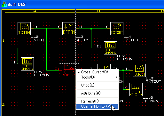
Task: Click the TXTOUT block U_4
Action: [x=117, y=29]
